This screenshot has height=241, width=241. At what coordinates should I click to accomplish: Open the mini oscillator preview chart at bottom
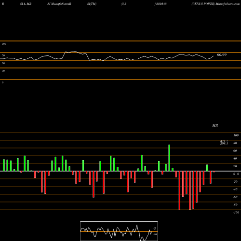(119, 231)
